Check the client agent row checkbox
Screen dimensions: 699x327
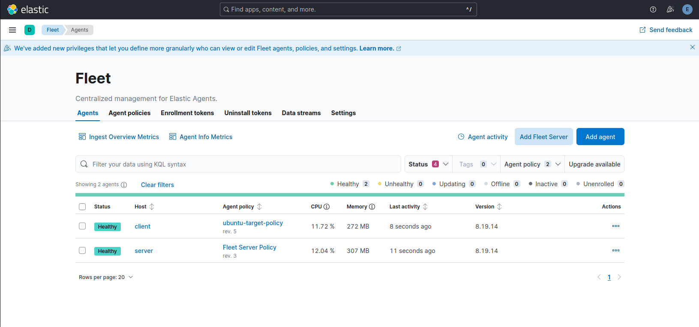pyautogui.click(x=82, y=226)
